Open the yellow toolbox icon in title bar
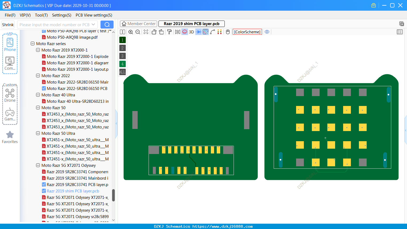Image resolution: width=407 pixels, height=229 pixels. (x=374, y=5)
